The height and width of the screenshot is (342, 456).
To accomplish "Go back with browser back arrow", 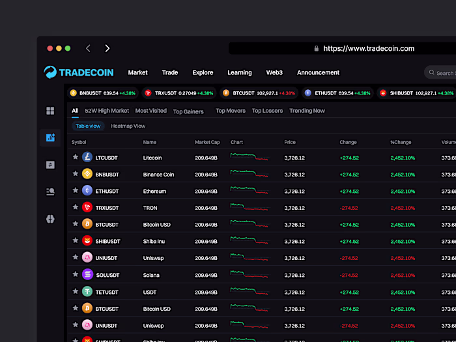I will tap(88, 48).
